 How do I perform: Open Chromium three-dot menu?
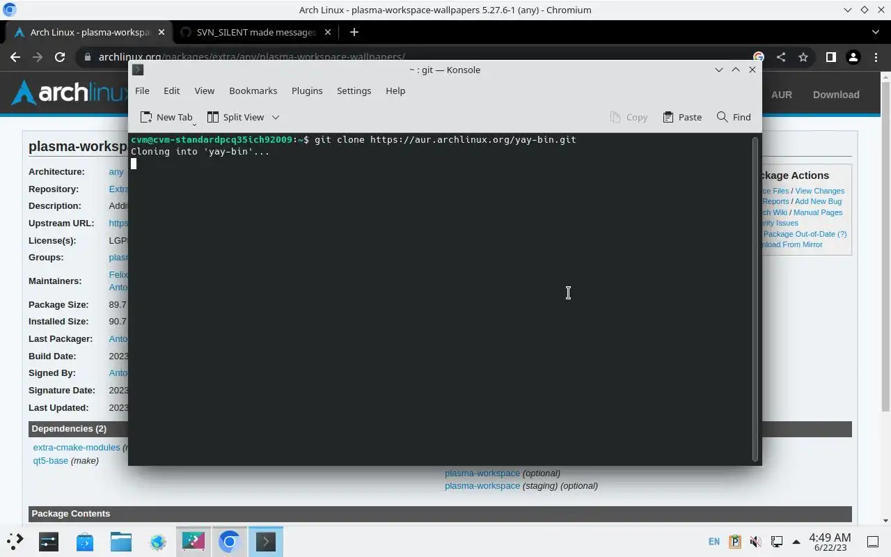[875, 57]
